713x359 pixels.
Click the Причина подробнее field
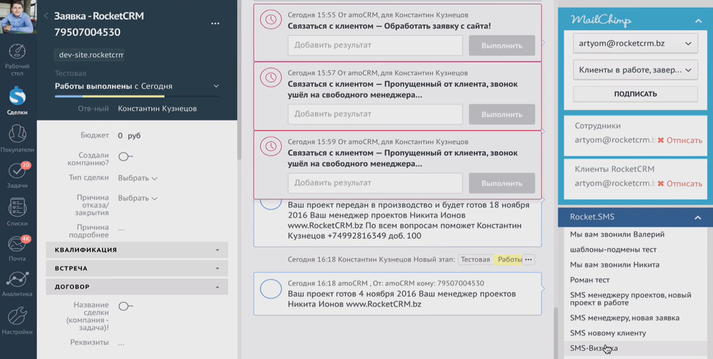tap(121, 230)
